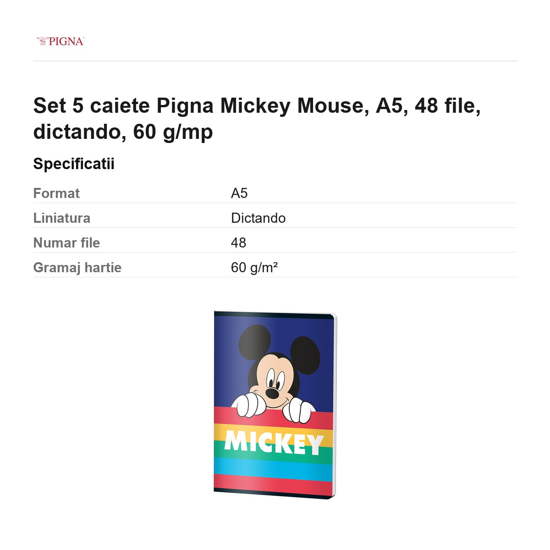
Task: Select the Gramaj hartie label
Action: (77, 268)
